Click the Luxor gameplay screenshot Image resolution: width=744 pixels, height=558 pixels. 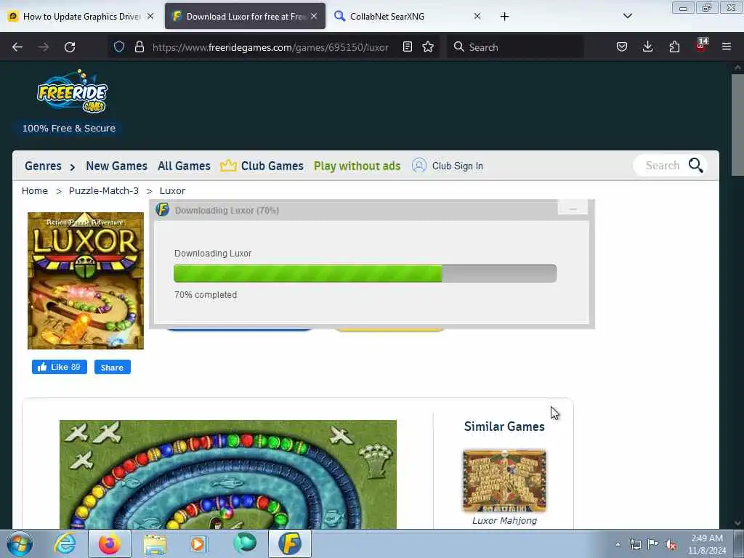pyautogui.click(x=227, y=474)
